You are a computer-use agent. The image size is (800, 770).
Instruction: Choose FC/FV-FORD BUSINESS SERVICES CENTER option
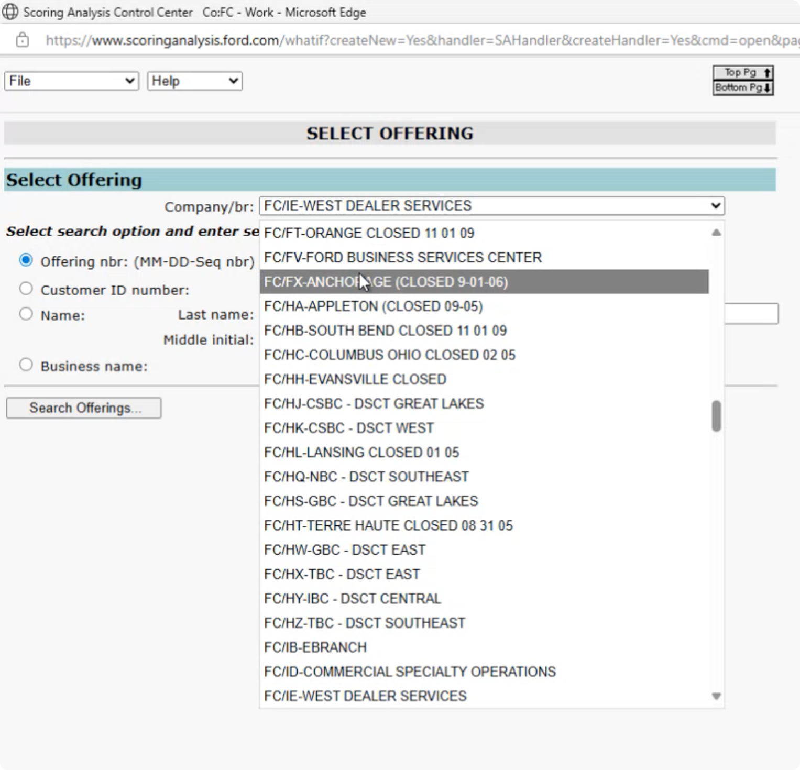[x=484, y=257]
